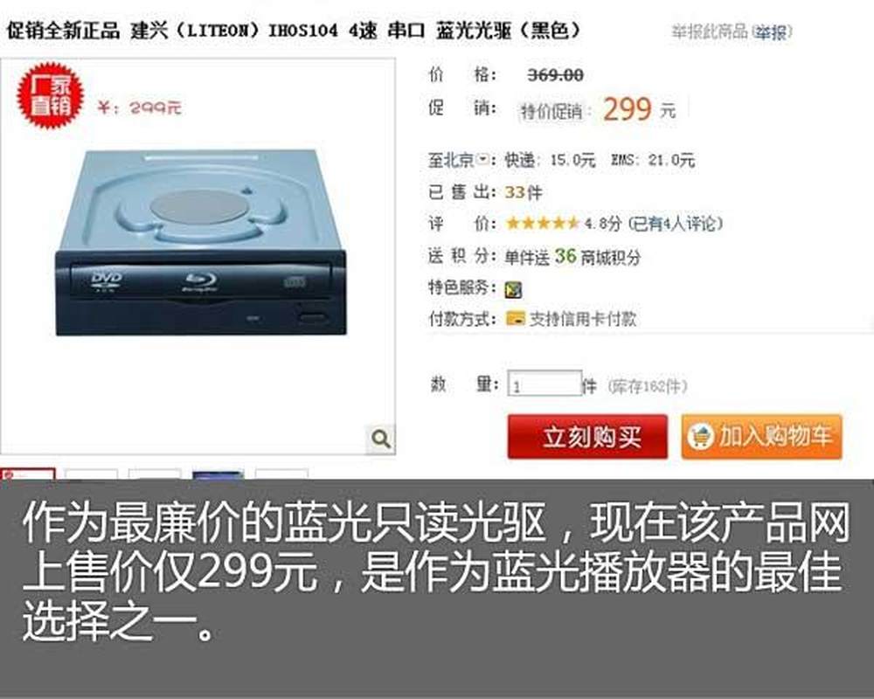Expand the 至北京 shipping destination dropdown

pyautogui.click(x=483, y=160)
